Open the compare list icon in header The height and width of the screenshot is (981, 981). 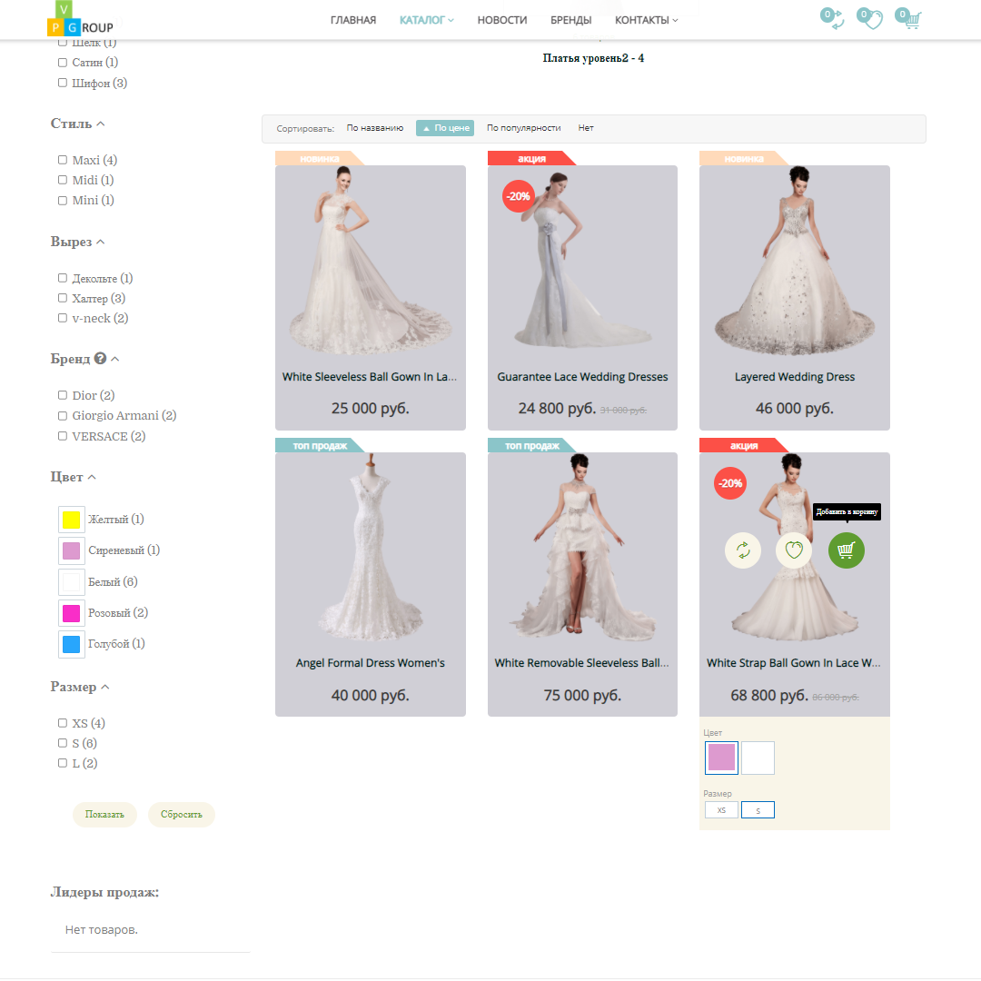(x=835, y=20)
